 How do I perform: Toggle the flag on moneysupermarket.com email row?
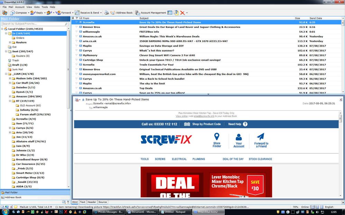pyautogui.click(x=76, y=74)
